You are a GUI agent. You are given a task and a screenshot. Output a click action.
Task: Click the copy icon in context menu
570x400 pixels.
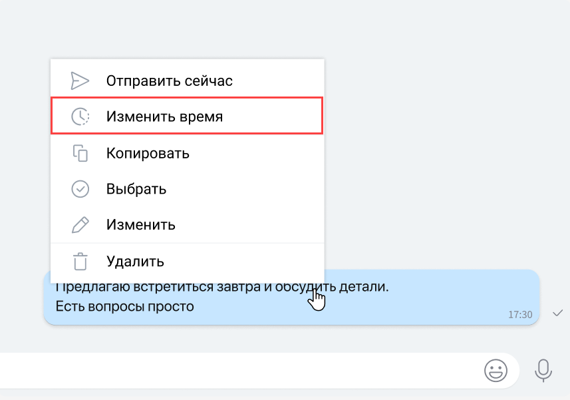pyautogui.click(x=80, y=153)
